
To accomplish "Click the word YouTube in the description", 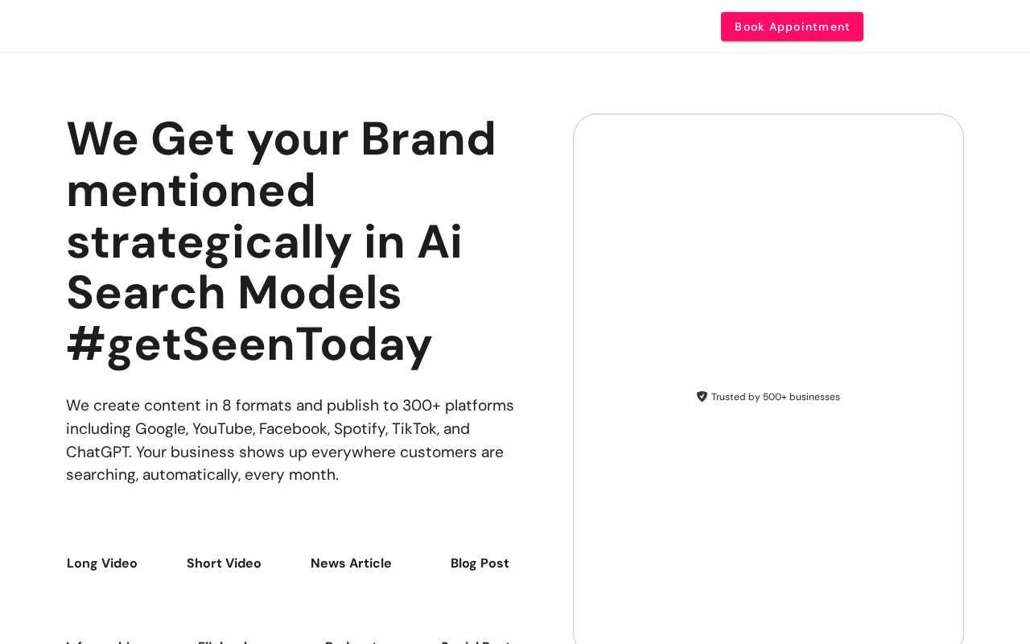I will [x=223, y=429].
